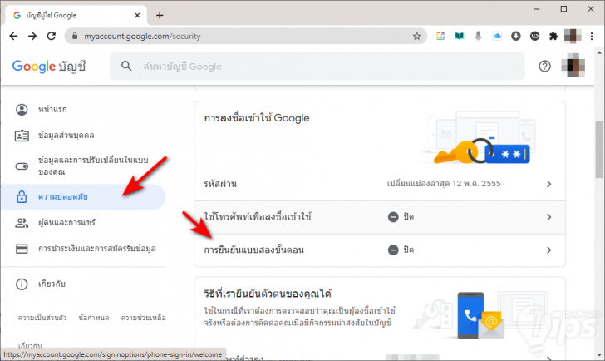Click the ความเป็นส่วนตัว footer link

click(42, 318)
